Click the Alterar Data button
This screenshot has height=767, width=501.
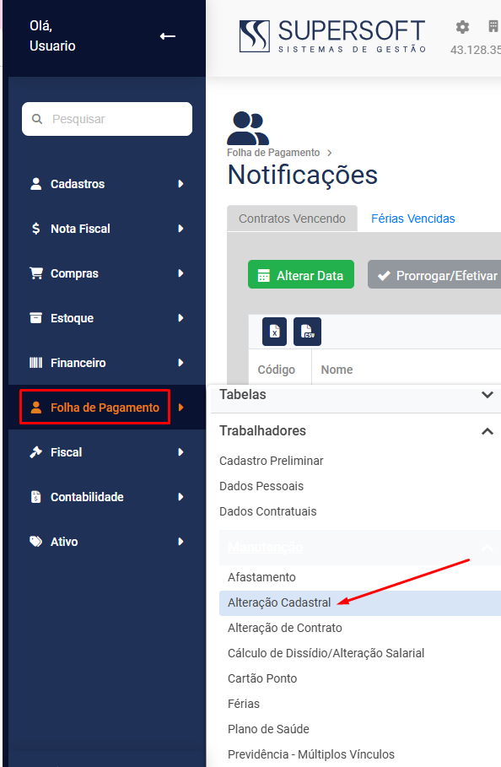click(301, 274)
